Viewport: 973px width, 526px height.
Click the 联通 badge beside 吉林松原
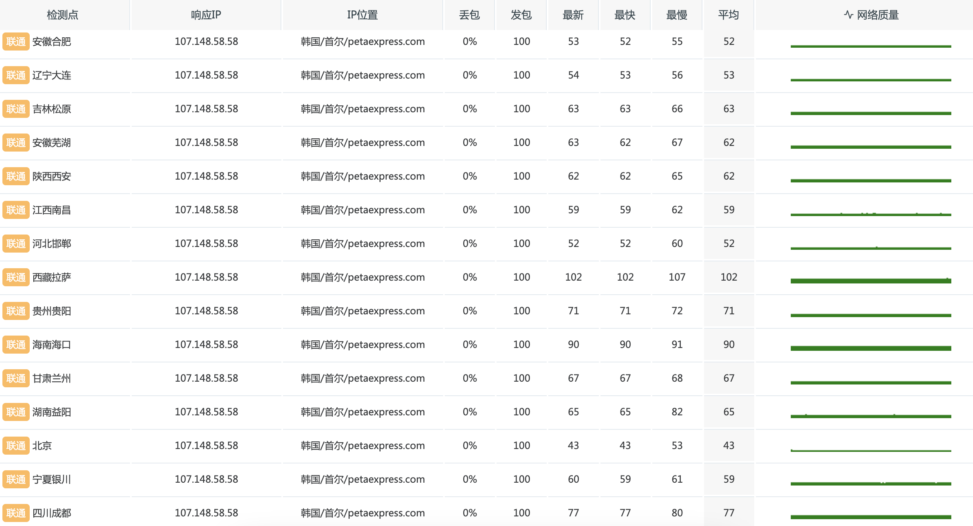pos(16,109)
